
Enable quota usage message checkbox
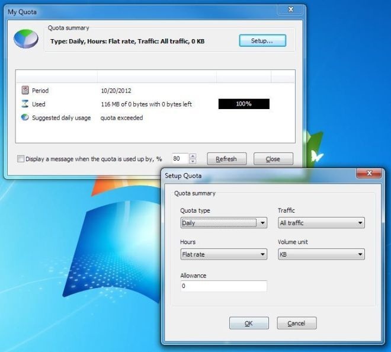[x=21, y=159]
